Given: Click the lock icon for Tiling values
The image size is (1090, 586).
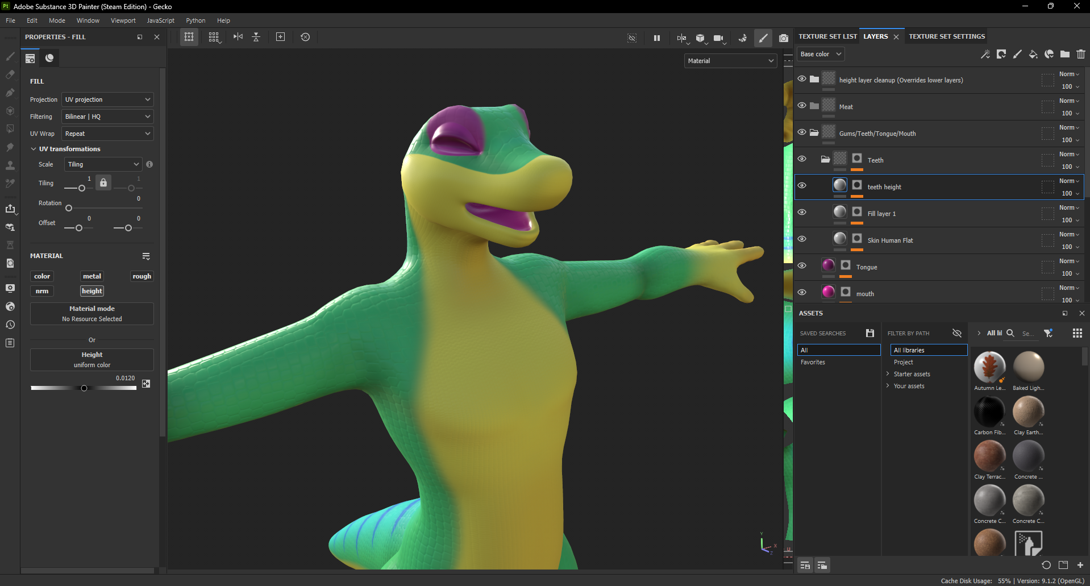Looking at the screenshot, I should point(103,182).
